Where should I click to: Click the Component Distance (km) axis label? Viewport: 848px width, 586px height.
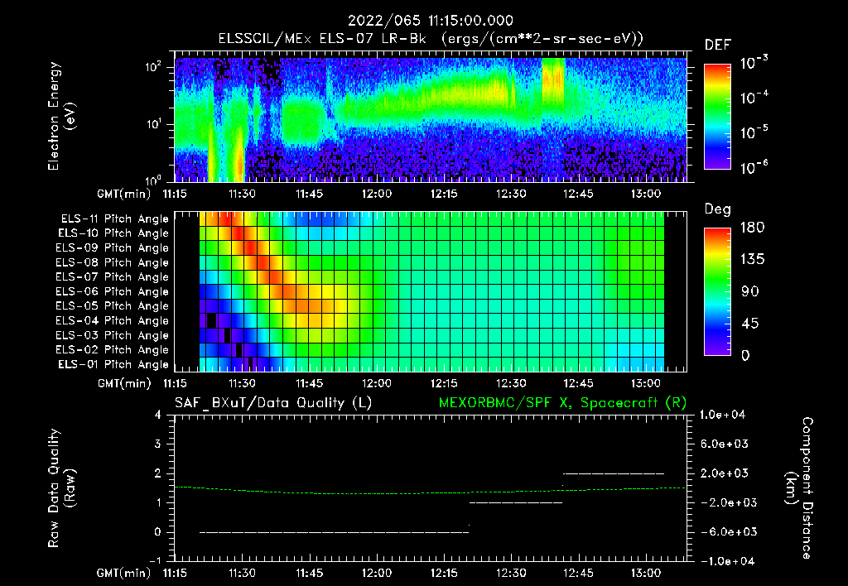(x=799, y=488)
